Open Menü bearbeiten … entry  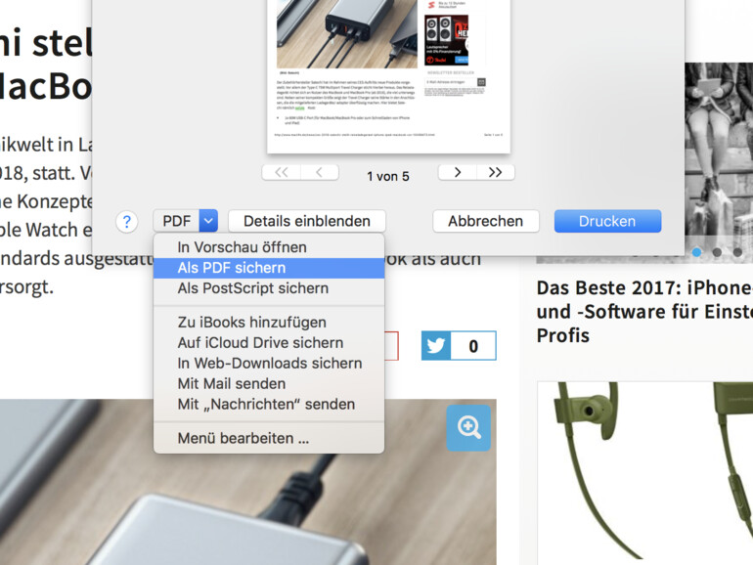[x=269, y=438]
